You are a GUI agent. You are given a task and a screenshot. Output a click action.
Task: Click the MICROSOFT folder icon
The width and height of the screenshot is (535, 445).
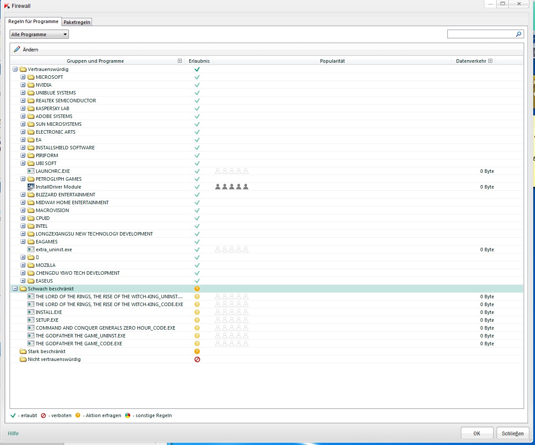31,77
